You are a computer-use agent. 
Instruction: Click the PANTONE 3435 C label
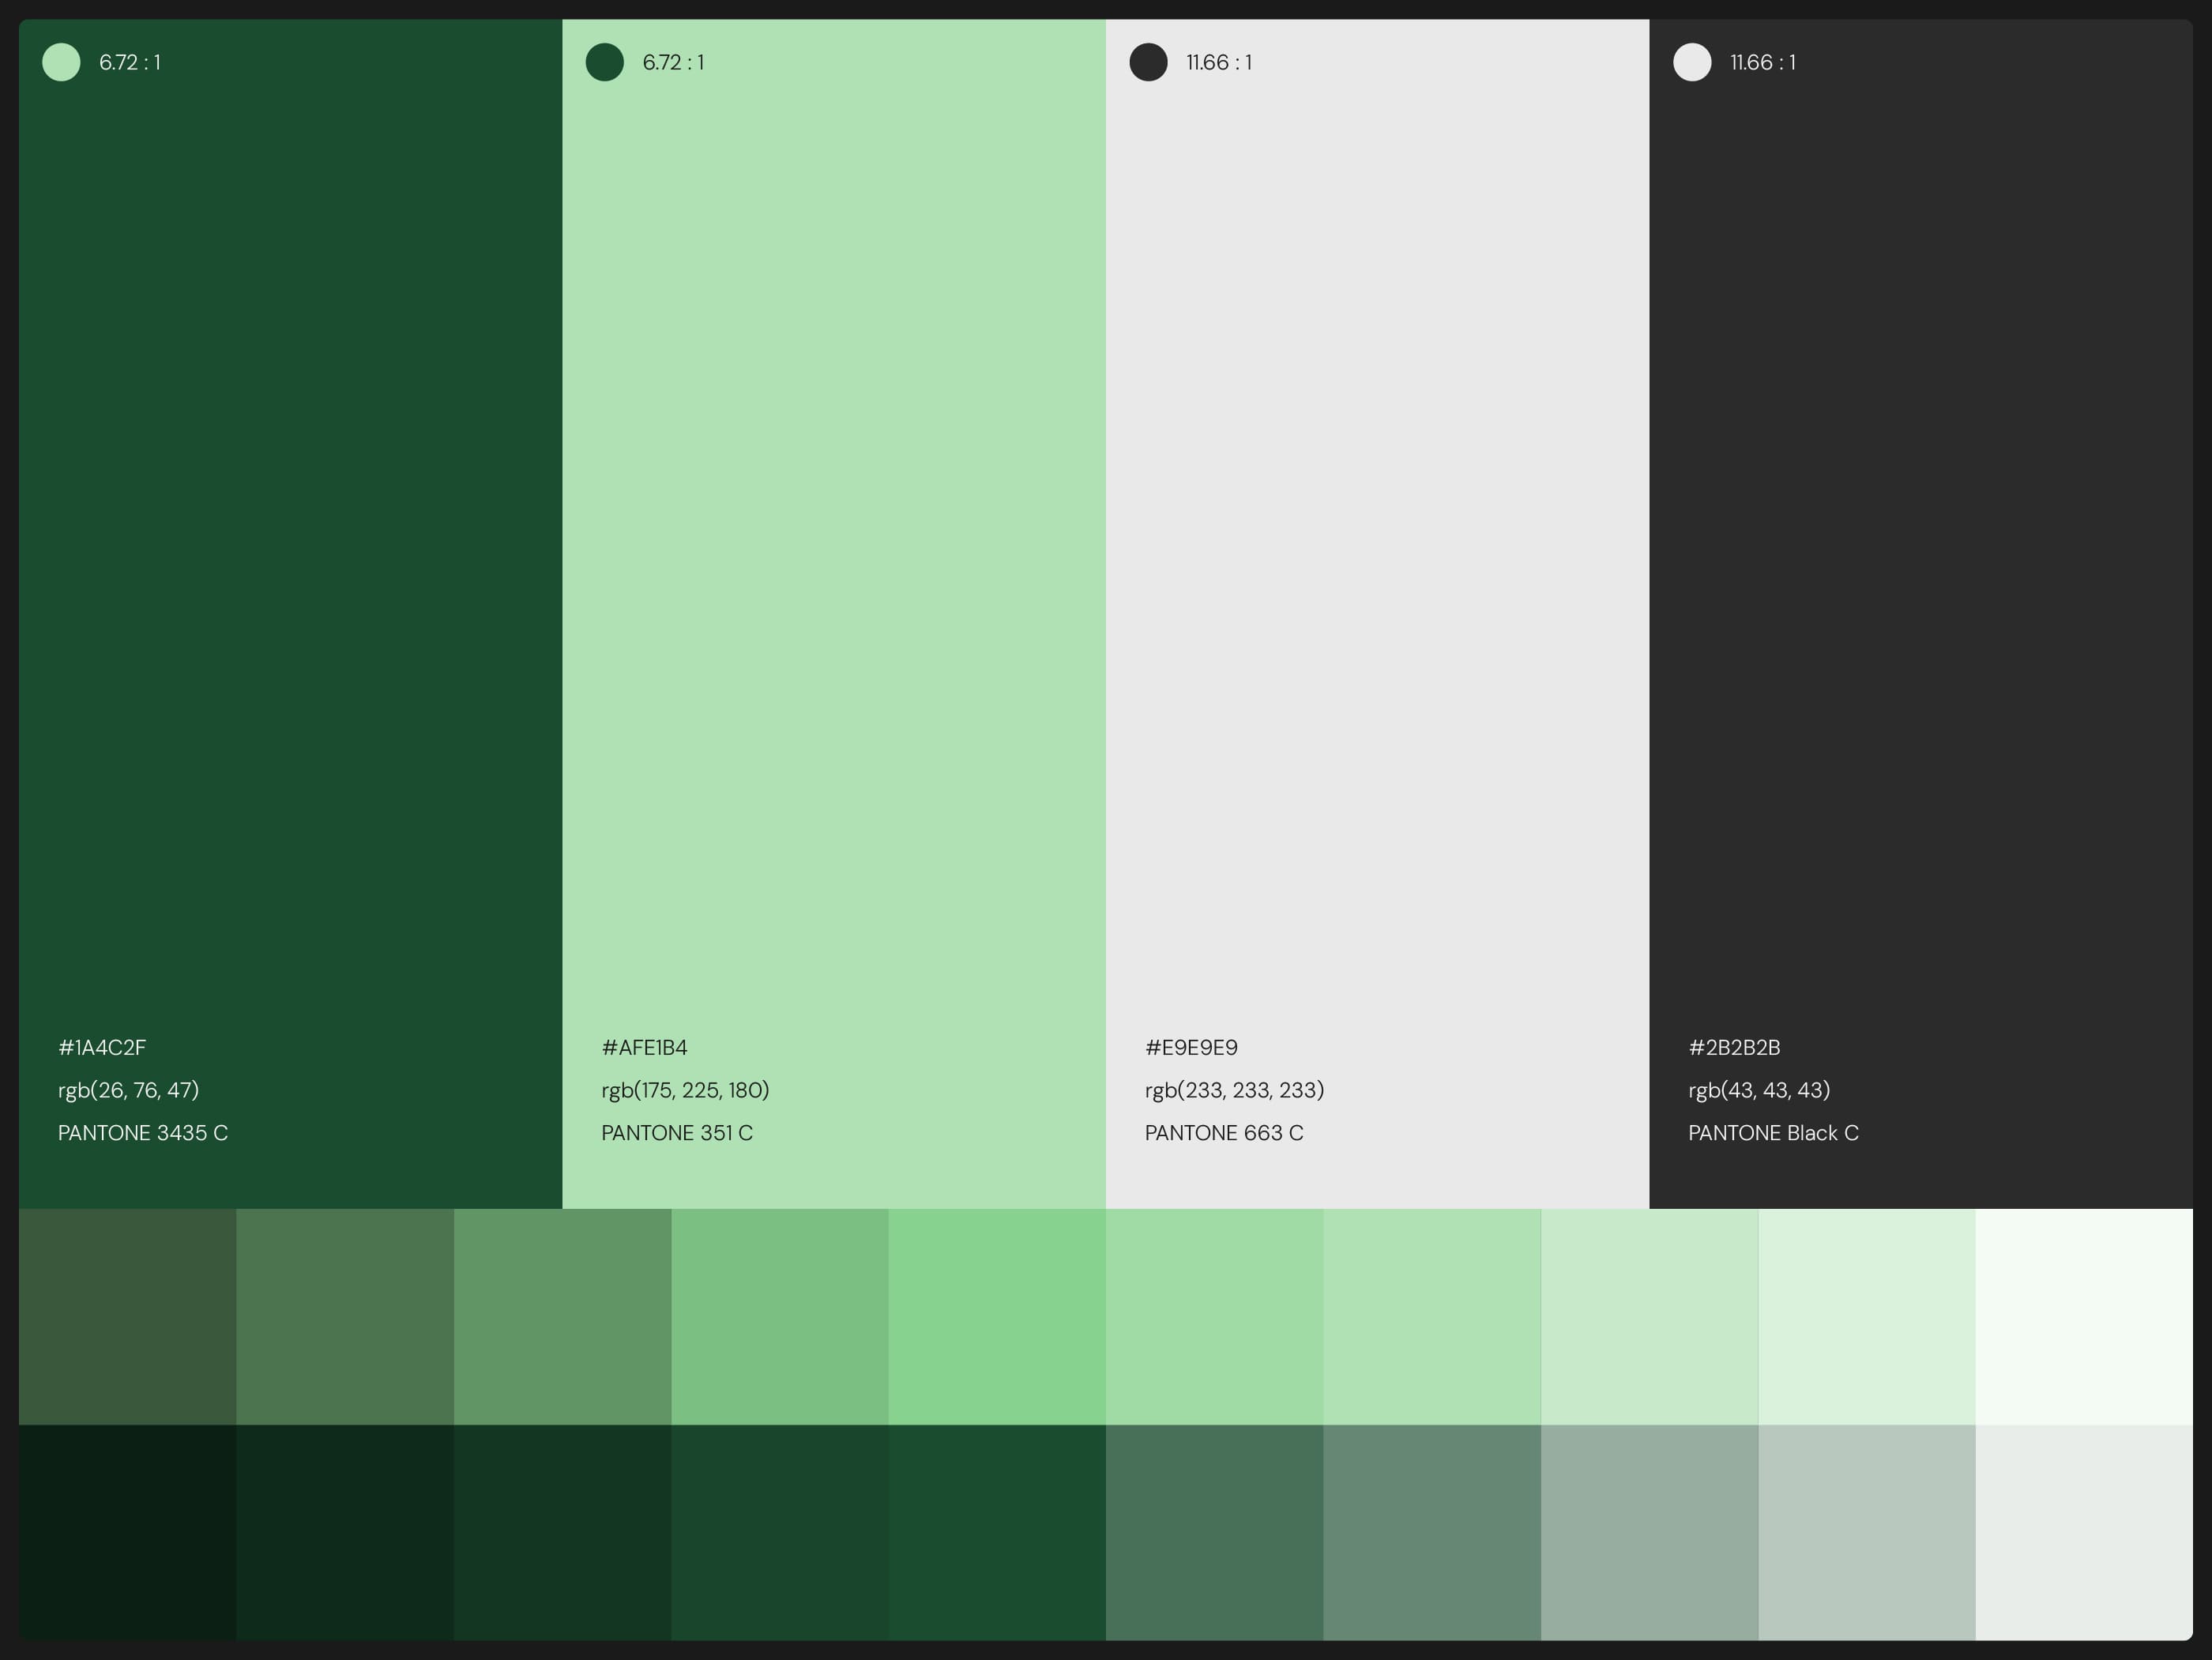[143, 1132]
